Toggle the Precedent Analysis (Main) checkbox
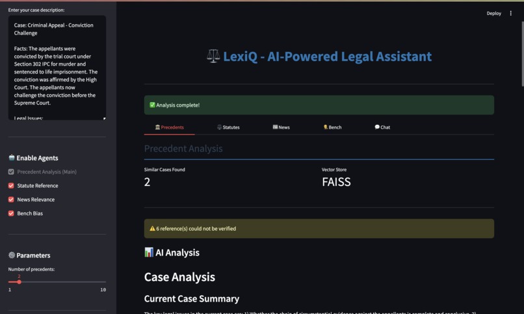The height and width of the screenshot is (314, 524). [x=11, y=172]
